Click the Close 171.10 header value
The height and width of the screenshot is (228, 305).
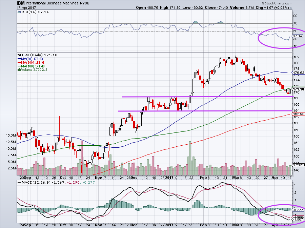pyautogui.click(x=217, y=7)
